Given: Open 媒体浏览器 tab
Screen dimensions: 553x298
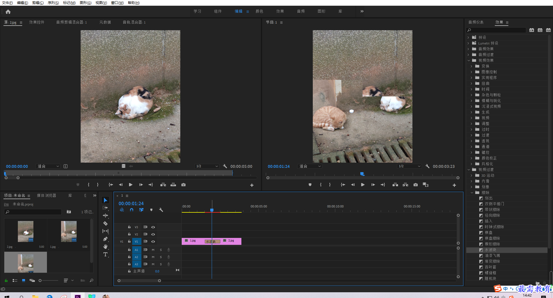Looking at the screenshot, I should pyautogui.click(x=46, y=195).
